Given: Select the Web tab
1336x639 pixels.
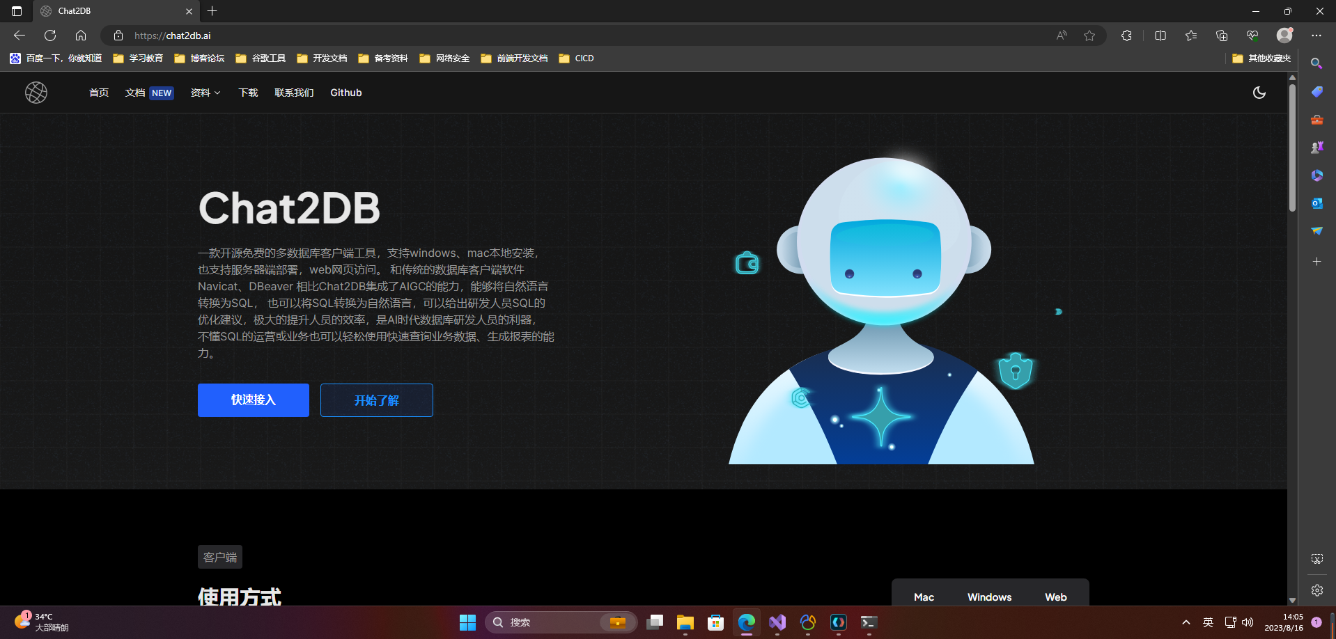Looking at the screenshot, I should pos(1056,597).
